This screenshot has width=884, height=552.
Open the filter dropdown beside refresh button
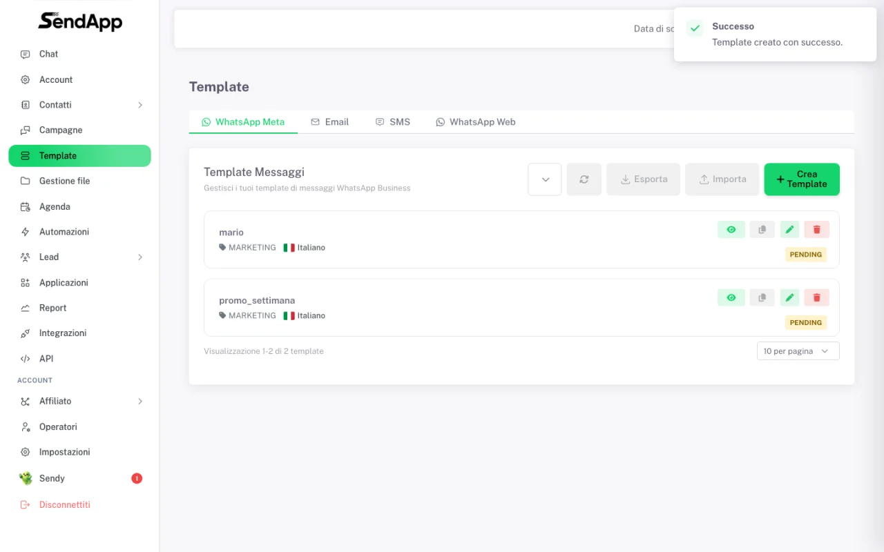[545, 179]
